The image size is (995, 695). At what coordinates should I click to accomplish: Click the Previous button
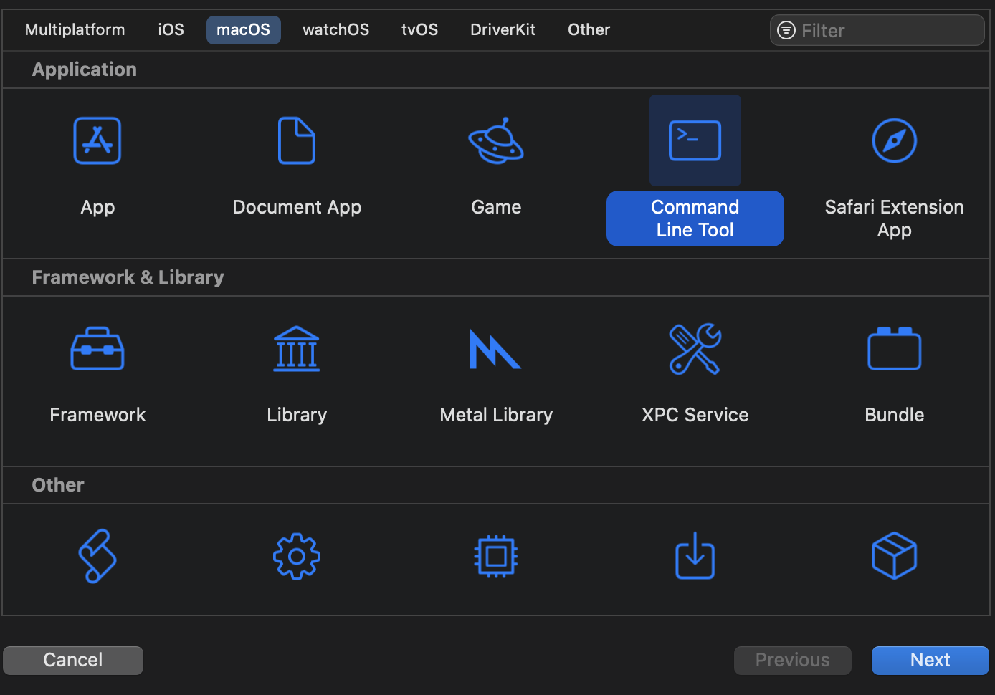793,660
